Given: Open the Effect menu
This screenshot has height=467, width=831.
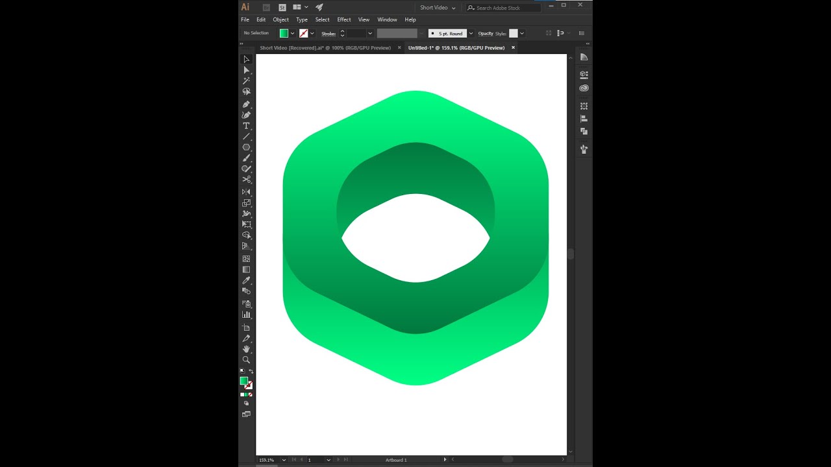Looking at the screenshot, I should [x=344, y=19].
